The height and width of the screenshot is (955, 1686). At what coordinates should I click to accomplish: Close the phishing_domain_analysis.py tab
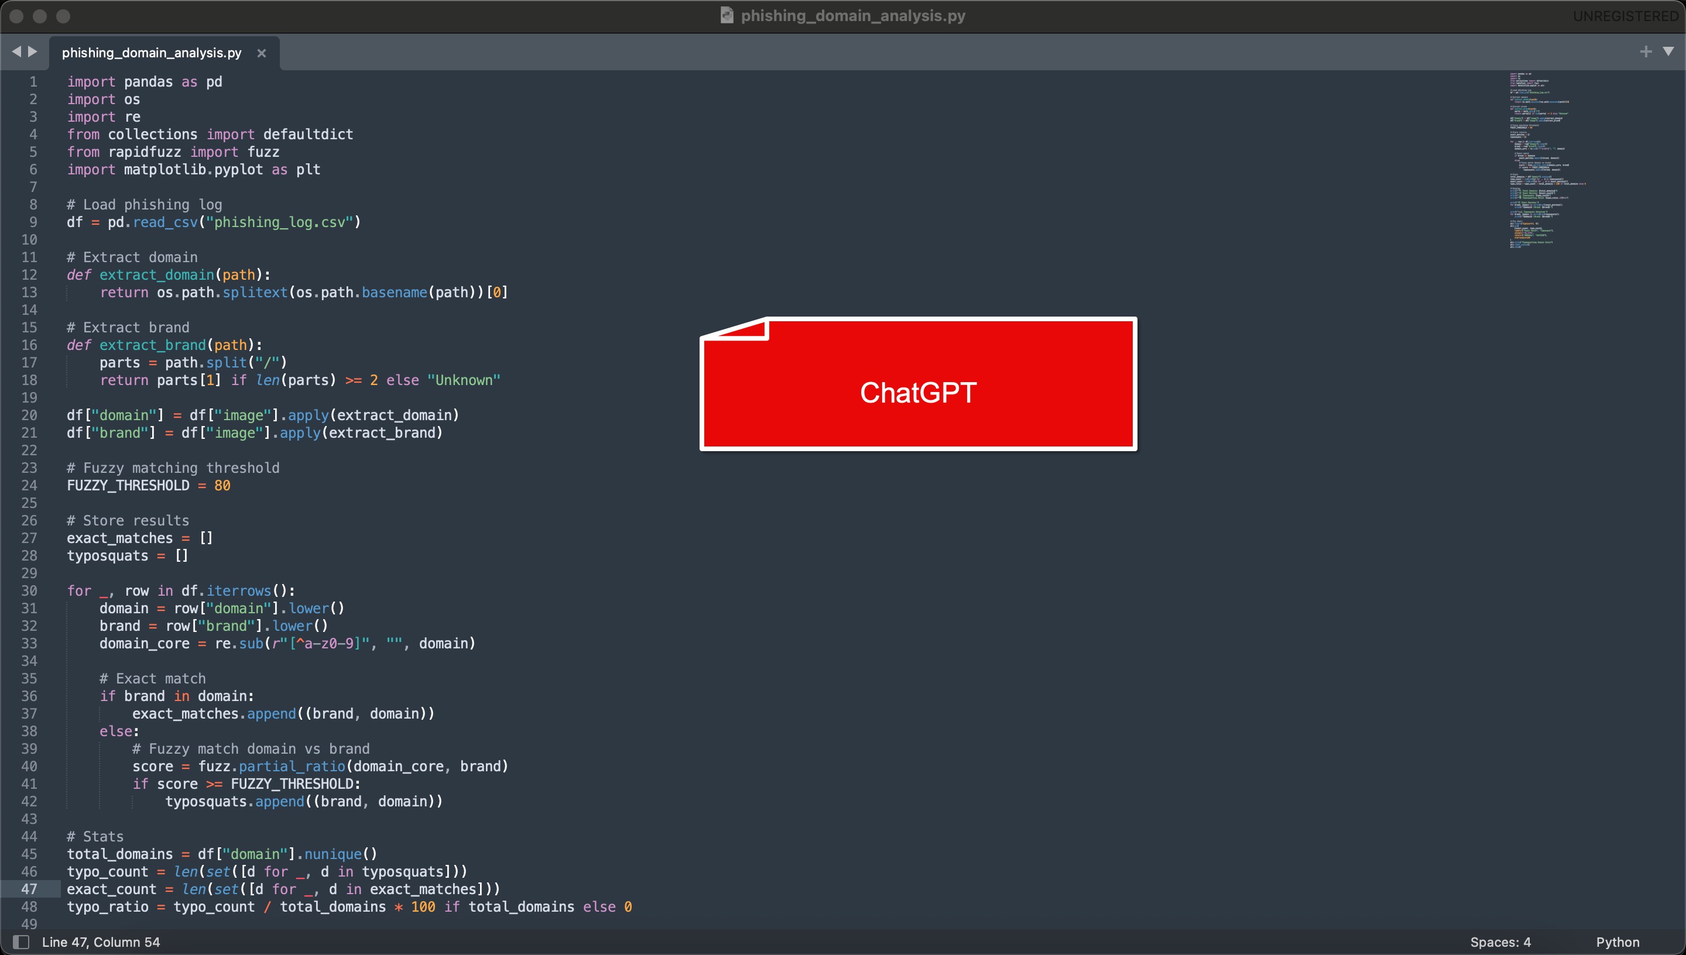pos(261,53)
